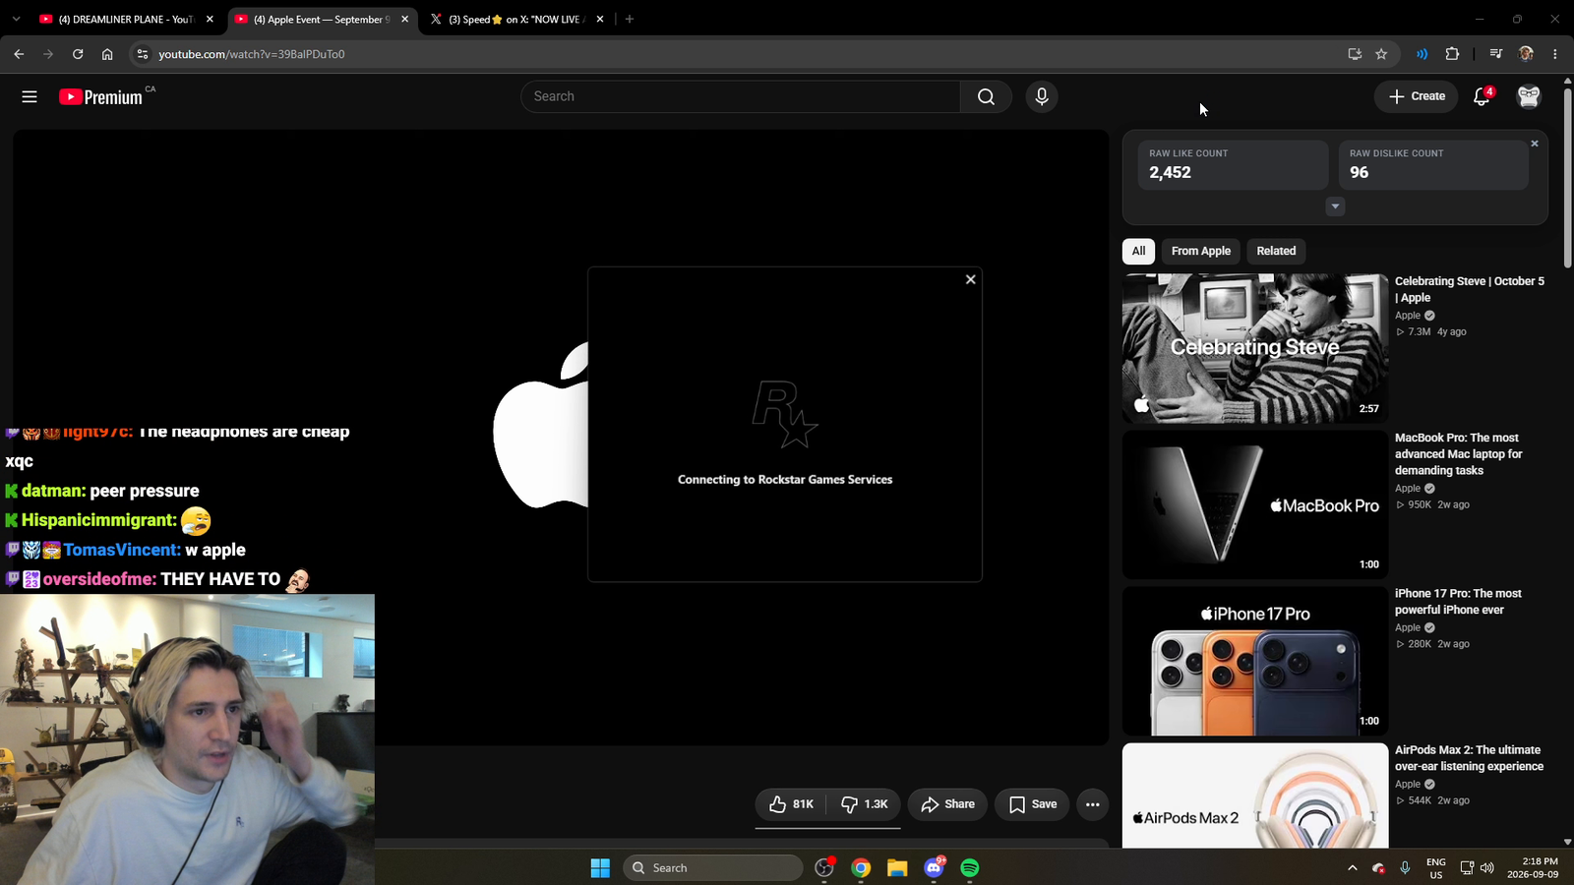1574x885 pixels.
Task: Select the From Apple filter chip
Action: pos(1200,251)
